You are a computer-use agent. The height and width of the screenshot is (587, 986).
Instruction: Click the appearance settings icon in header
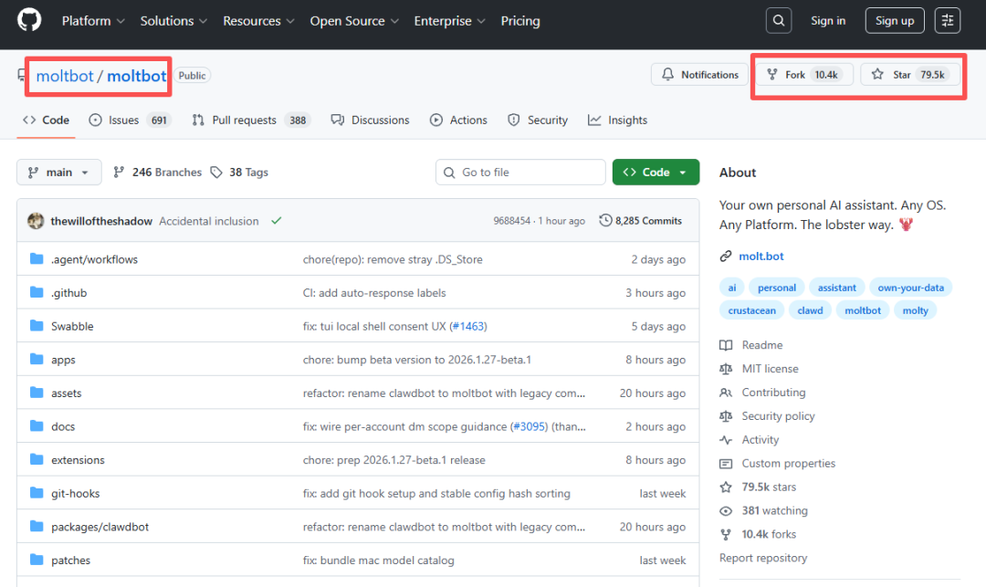pyautogui.click(x=948, y=21)
